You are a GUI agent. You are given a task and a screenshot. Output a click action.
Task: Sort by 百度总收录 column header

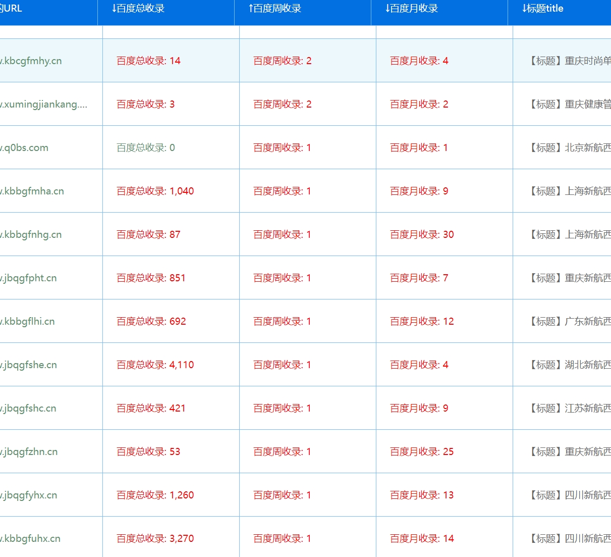pyautogui.click(x=138, y=9)
